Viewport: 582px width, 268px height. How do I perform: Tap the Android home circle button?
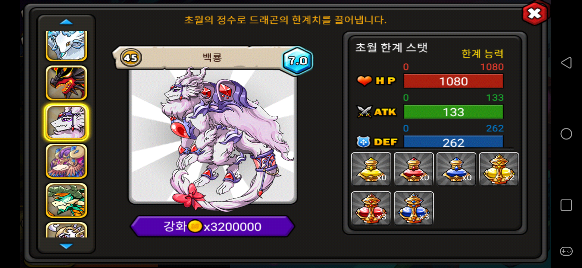pos(566,134)
